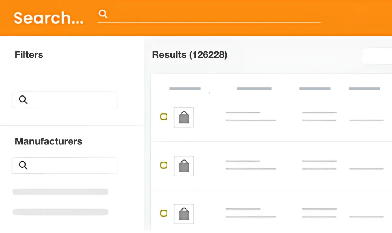392x233 pixels.
Task: Click the shopping bag icon in first row
Action: coord(184,117)
